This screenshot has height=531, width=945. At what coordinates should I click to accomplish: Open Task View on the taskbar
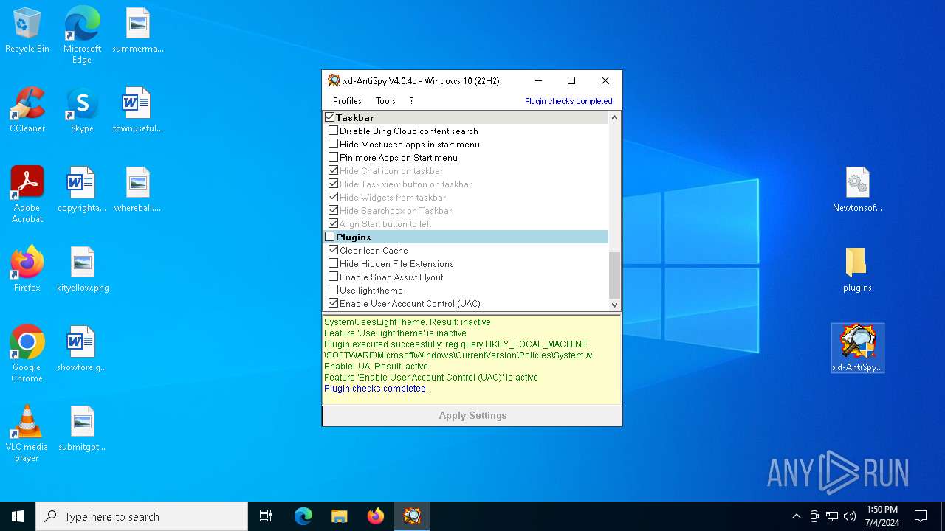[266, 516]
